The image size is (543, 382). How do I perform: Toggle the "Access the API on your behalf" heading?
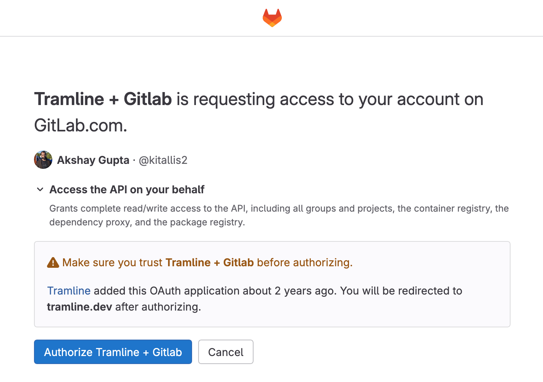(127, 189)
